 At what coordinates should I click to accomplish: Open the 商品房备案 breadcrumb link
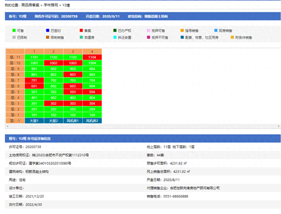click(30, 5)
